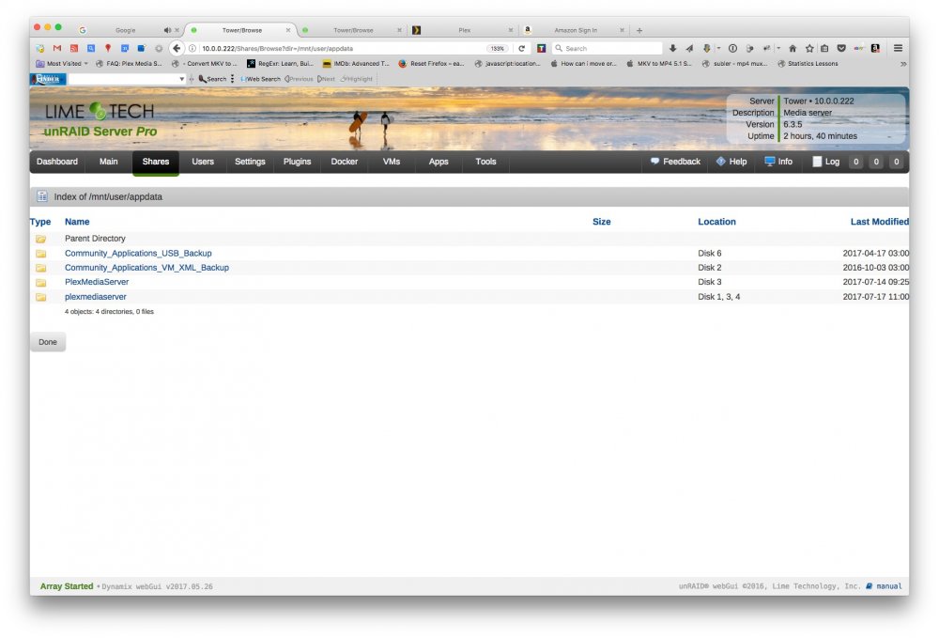The image size is (939, 638).
Task: Sort by the Last Modified column header
Action: point(879,222)
